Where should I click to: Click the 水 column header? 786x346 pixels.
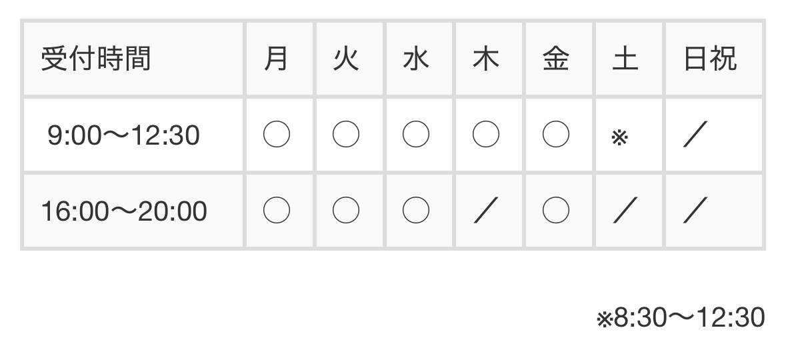(416, 59)
